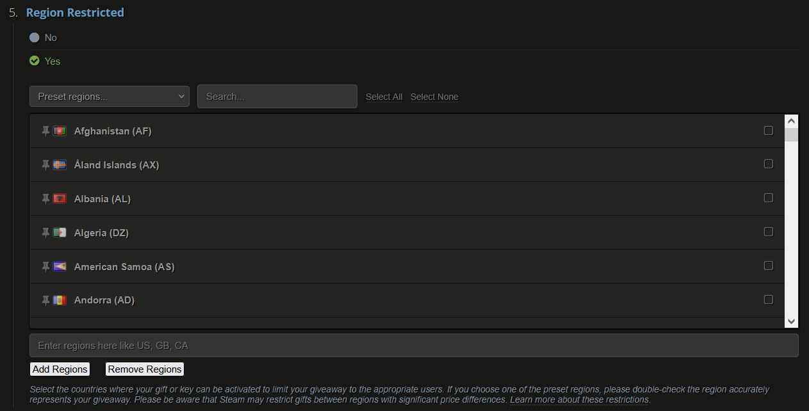Click the scrollbar up arrow
This screenshot has height=411, width=809.
pyautogui.click(x=791, y=121)
